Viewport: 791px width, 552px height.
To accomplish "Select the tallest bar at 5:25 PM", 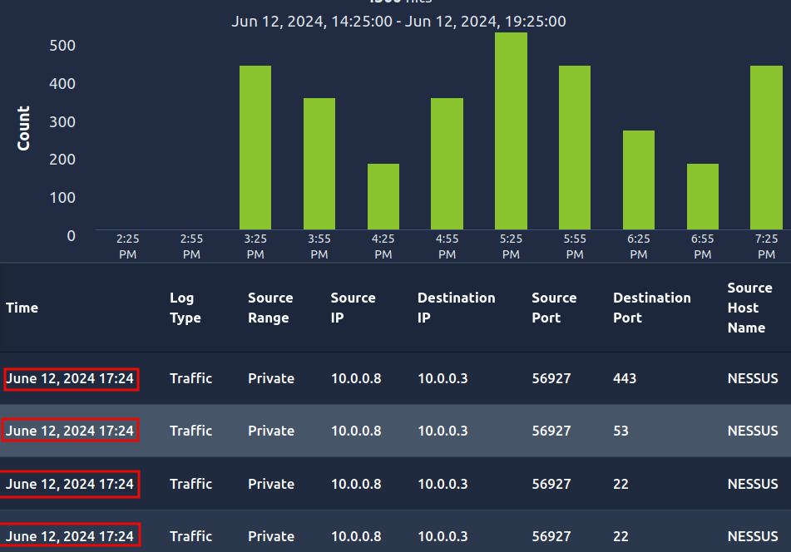I will point(511,131).
